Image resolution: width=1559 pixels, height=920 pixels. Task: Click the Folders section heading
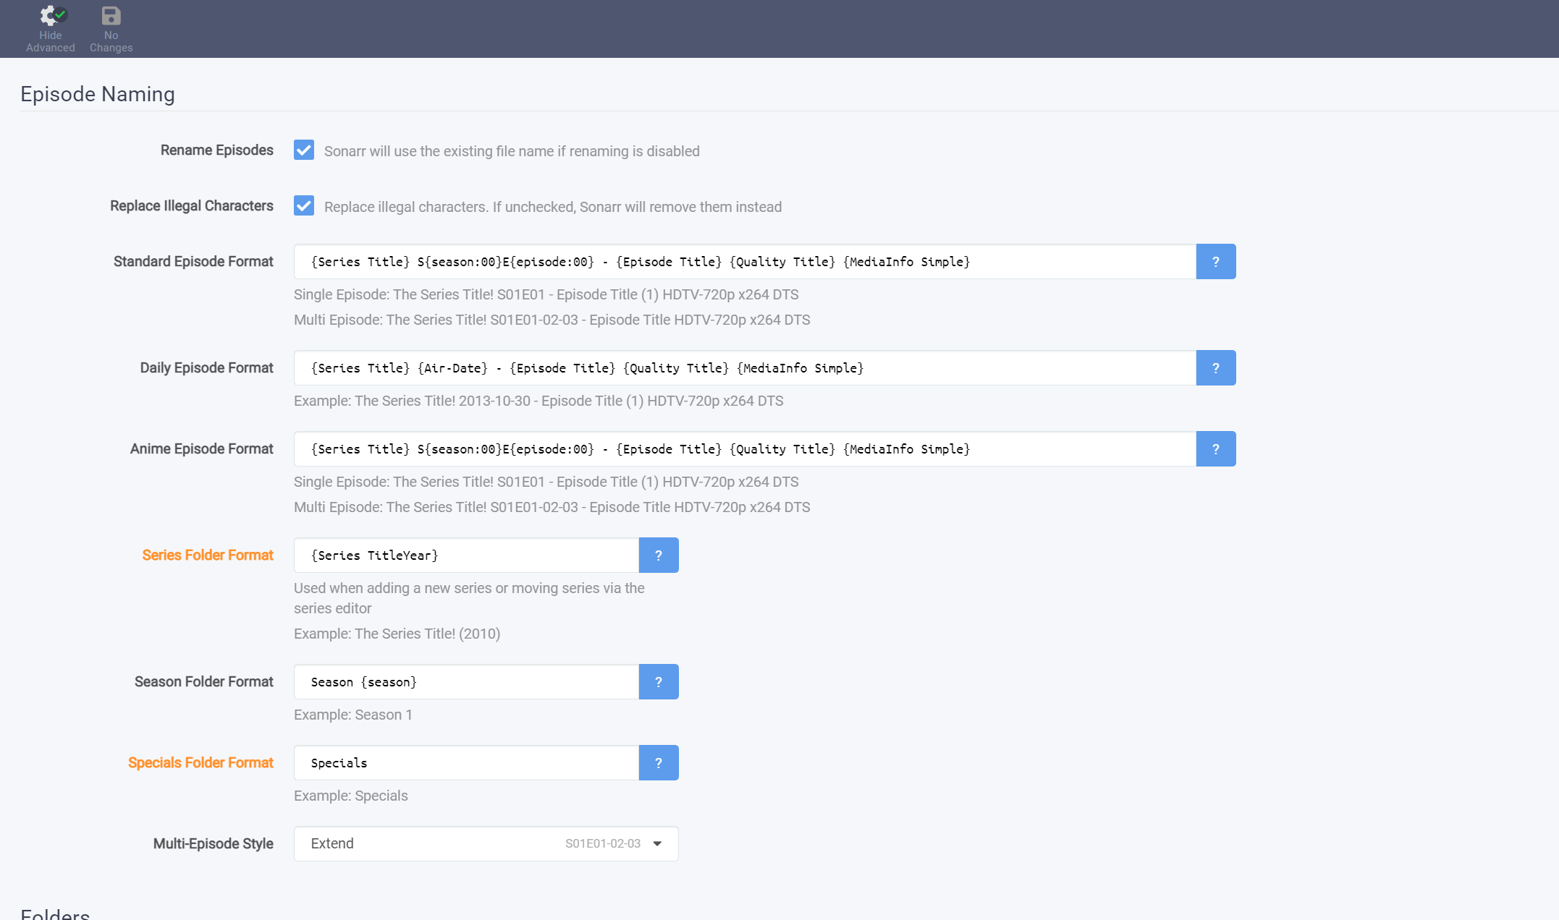point(54,913)
